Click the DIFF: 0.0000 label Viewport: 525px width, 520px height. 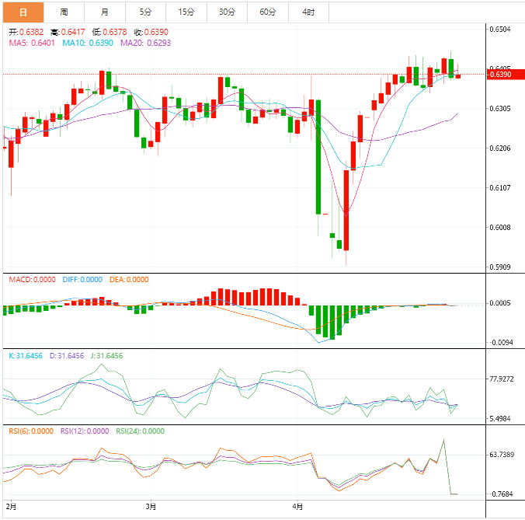click(82, 279)
